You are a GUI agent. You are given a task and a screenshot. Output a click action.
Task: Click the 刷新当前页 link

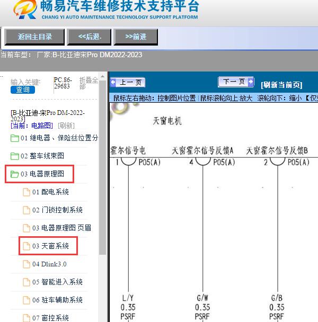click(281, 85)
